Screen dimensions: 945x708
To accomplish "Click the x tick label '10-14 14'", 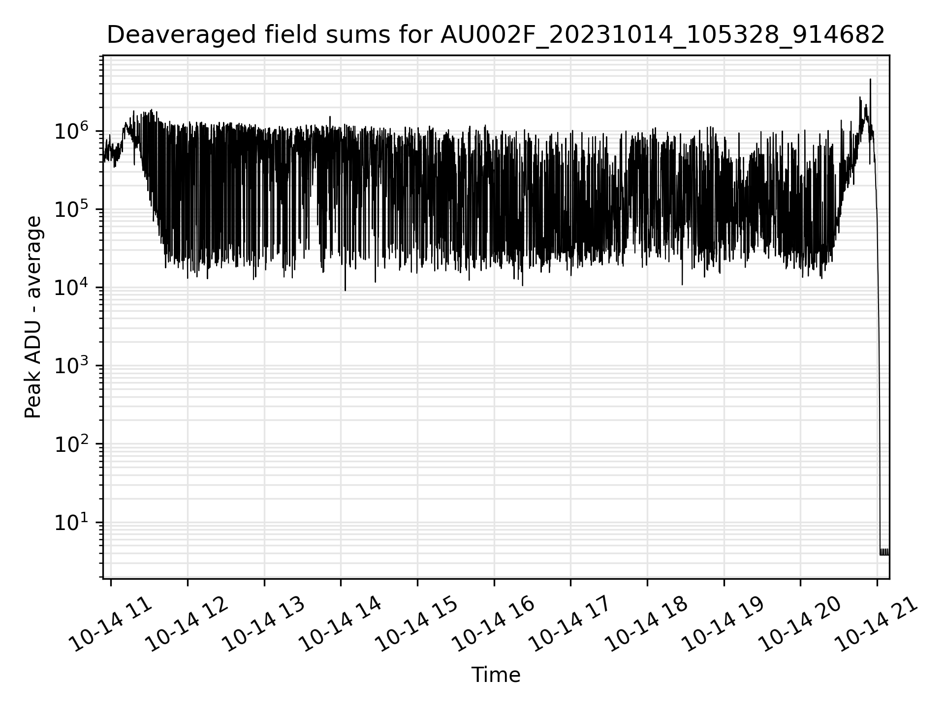I will click(x=341, y=624).
